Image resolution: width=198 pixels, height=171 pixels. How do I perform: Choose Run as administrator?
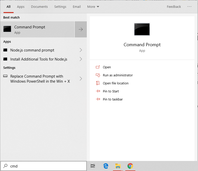click(x=118, y=75)
